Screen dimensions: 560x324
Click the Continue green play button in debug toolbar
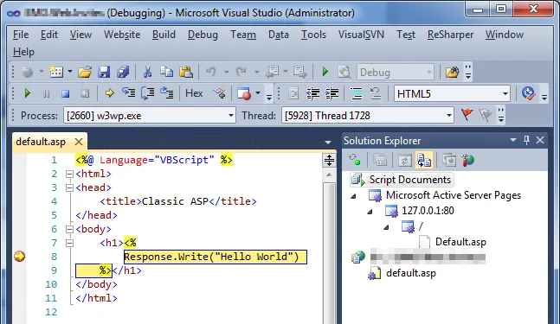(27, 93)
